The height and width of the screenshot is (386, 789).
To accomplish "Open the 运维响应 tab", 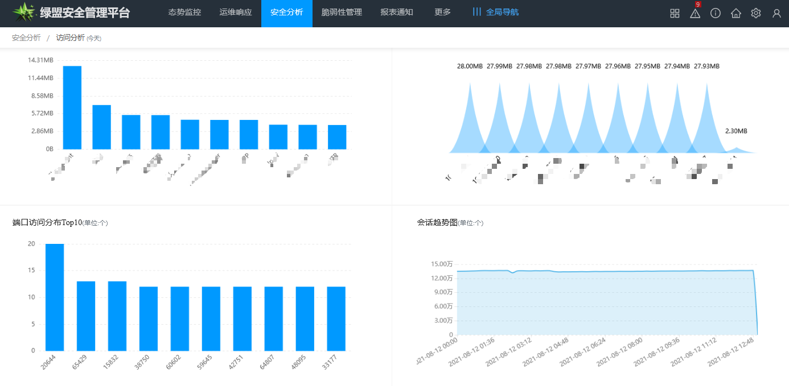I will pyautogui.click(x=236, y=12).
